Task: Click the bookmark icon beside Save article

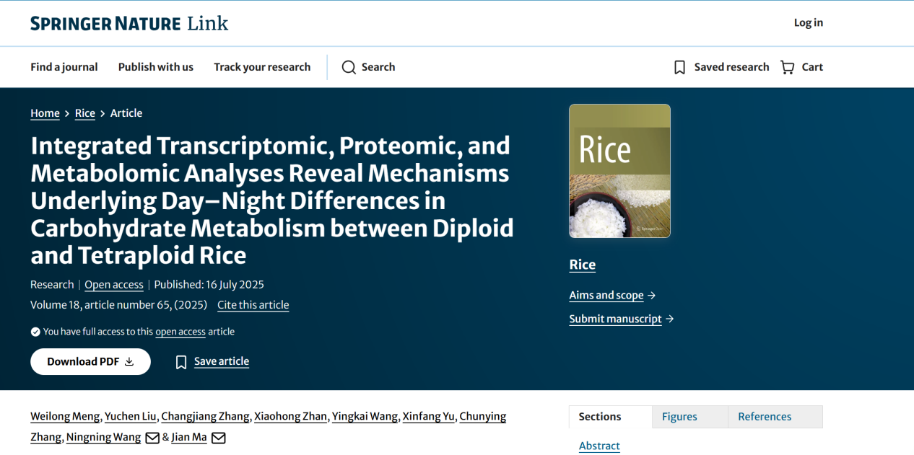Action: click(x=181, y=362)
